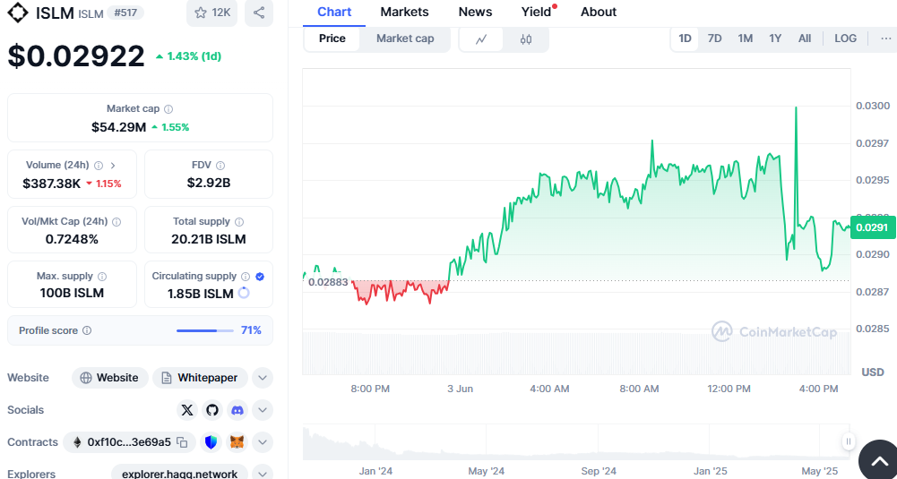Switch to line chart icon
Viewport: 897px width, 479px height.
pyautogui.click(x=481, y=38)
